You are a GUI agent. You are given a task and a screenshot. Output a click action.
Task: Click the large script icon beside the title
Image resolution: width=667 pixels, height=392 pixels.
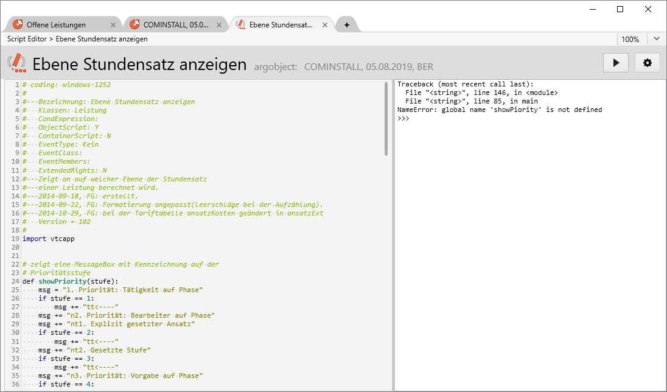(x=16, y=63)
